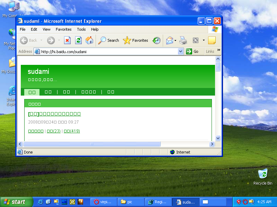
Task: Click the Internet zone icon in status bar
Action: 172,152
